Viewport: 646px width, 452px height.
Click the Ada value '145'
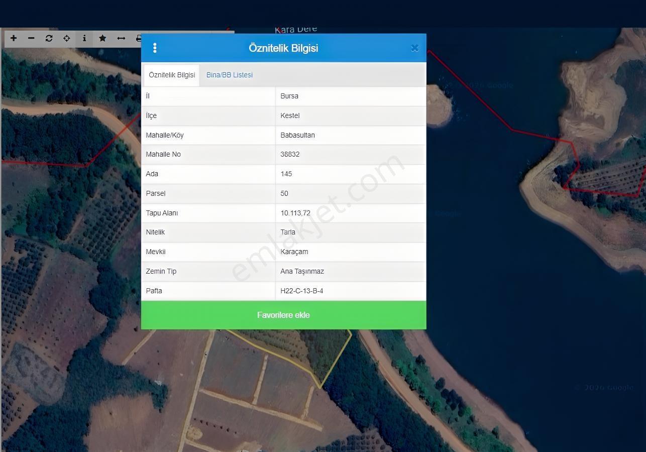(x=286, y=174)
